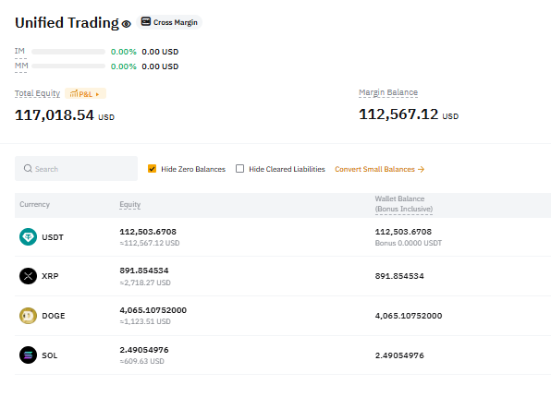Open the Cross Margin mode selector
The width and height of the screenshot is (551, 397).
click(x=169, y=22)
